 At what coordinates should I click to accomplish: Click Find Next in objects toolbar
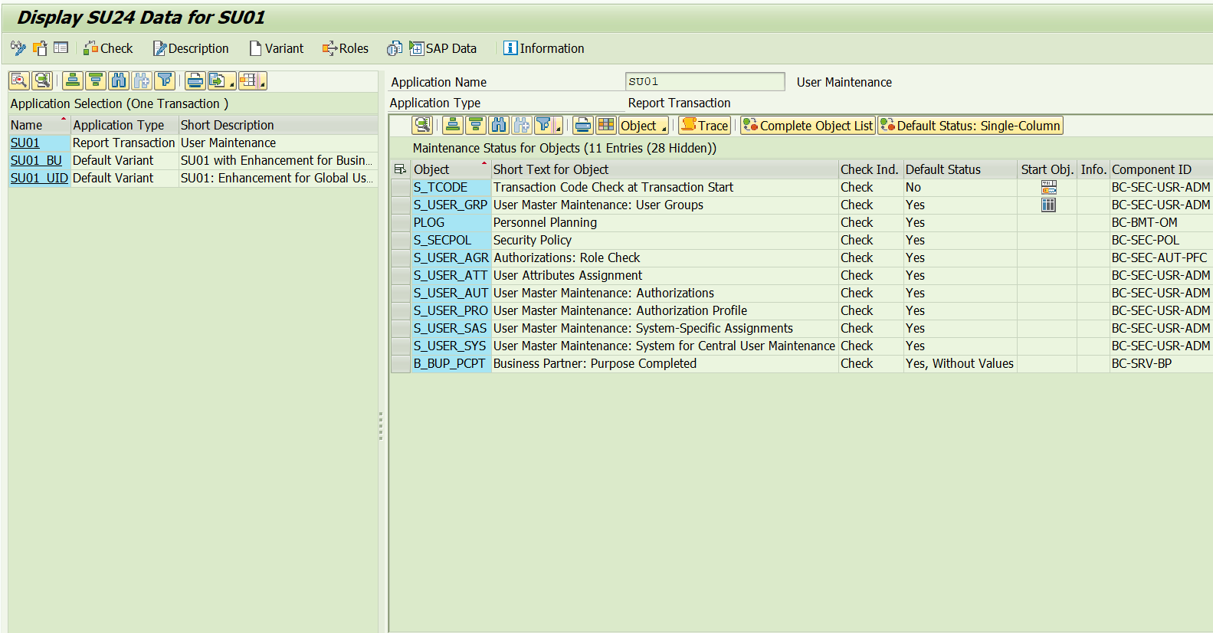tap(522, 125)
